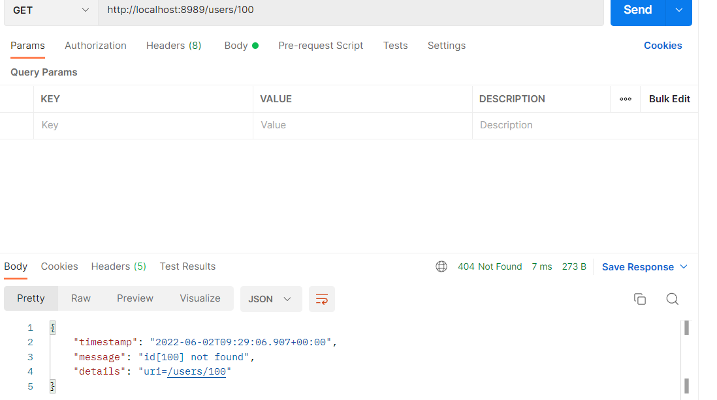
Task: Expand the Save Response chevron
Action: tap(684, 267)
